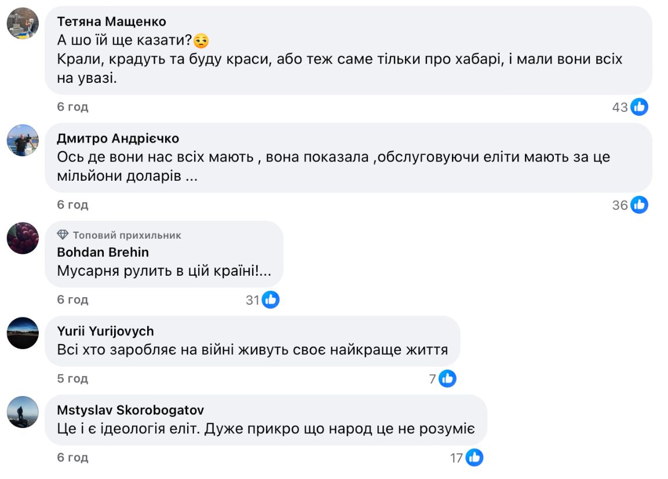Image resolution: width=668 pixels, height=479 pixels.
Task: Go to Mstyslav Skorobogatov's profile name
Action: 130,410
